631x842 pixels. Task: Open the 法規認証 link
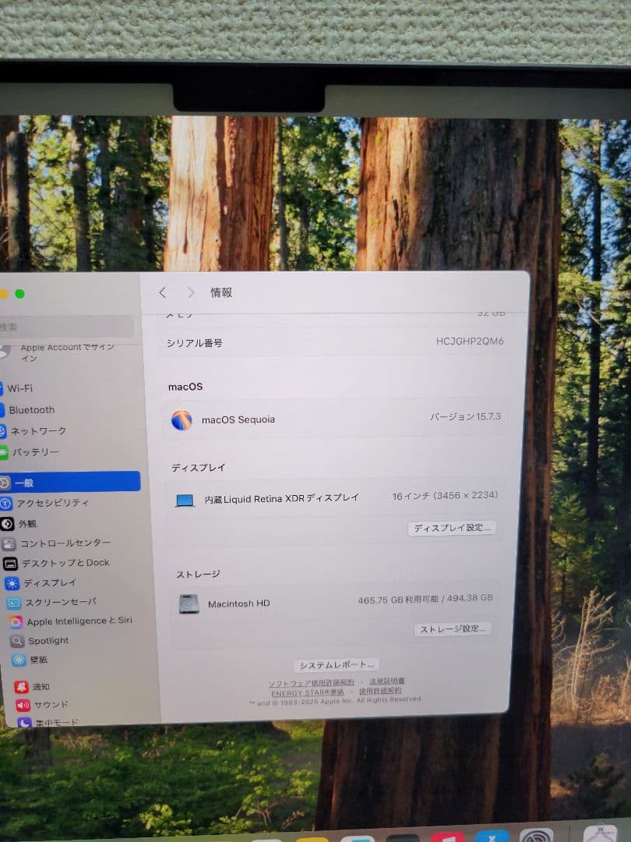click(387, 681)
